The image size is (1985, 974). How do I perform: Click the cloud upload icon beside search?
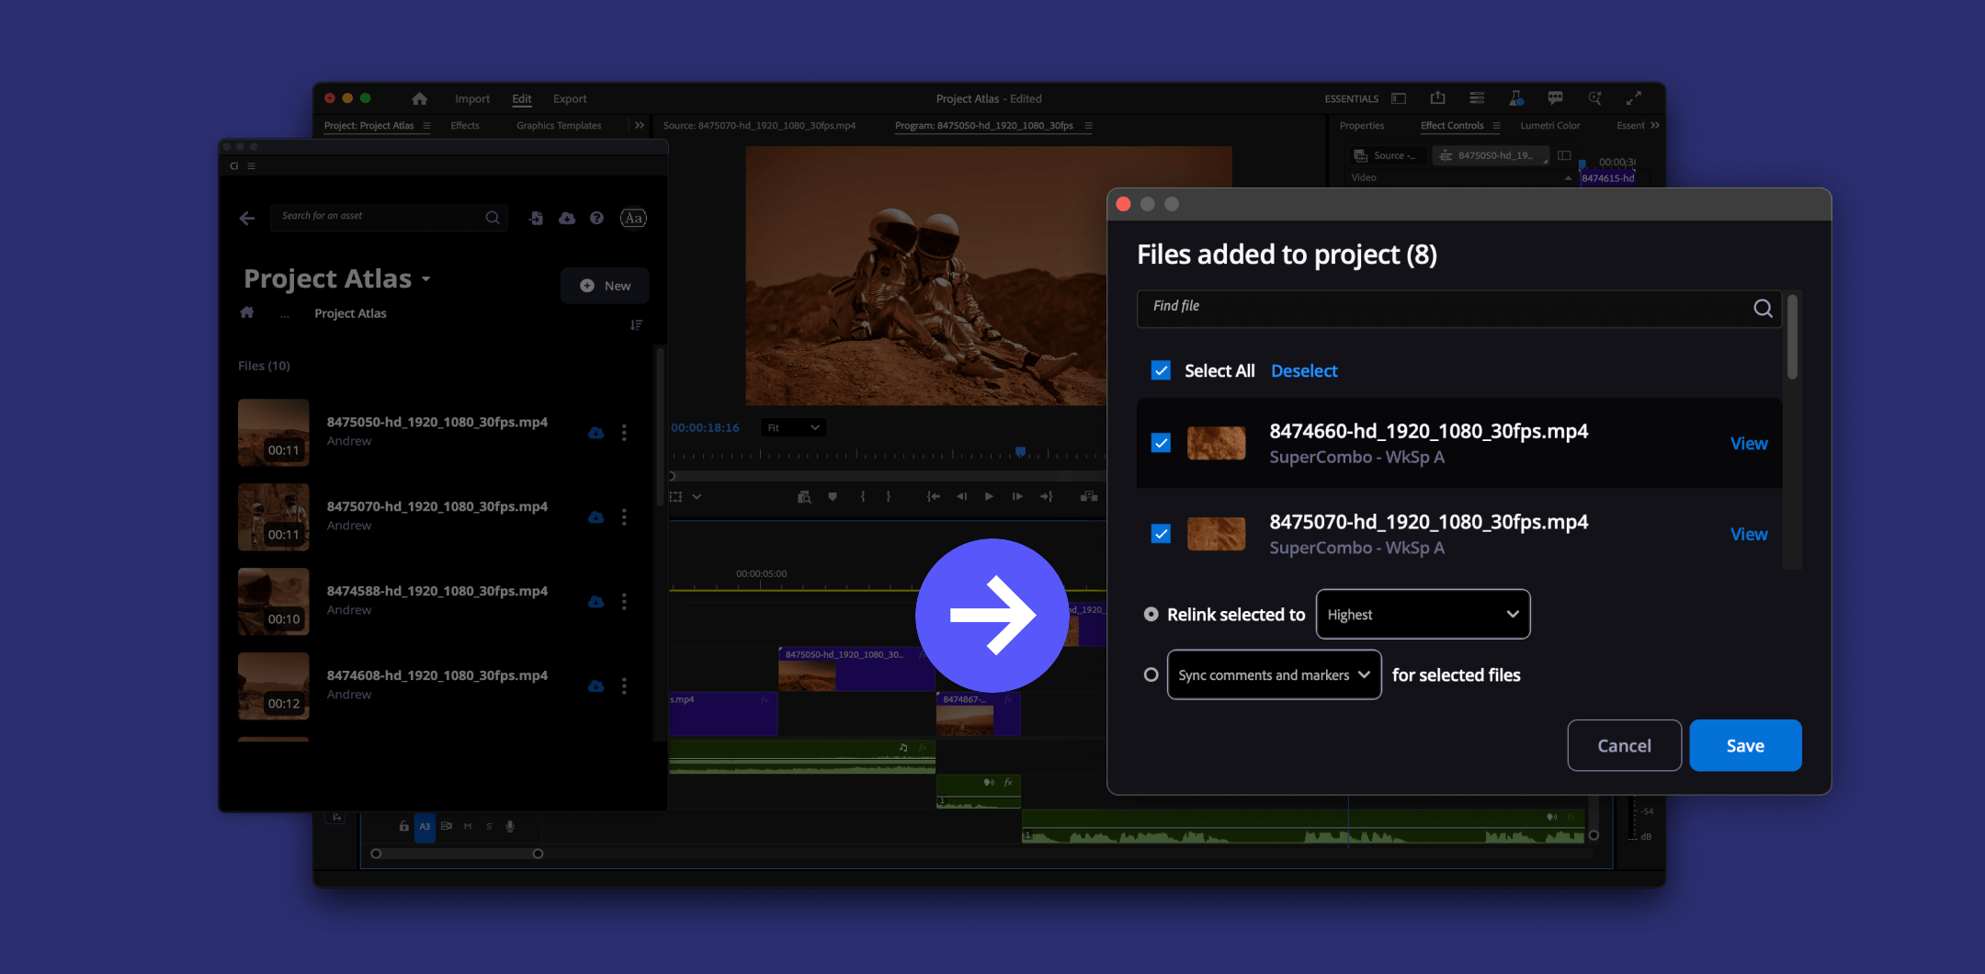point(567,218)
